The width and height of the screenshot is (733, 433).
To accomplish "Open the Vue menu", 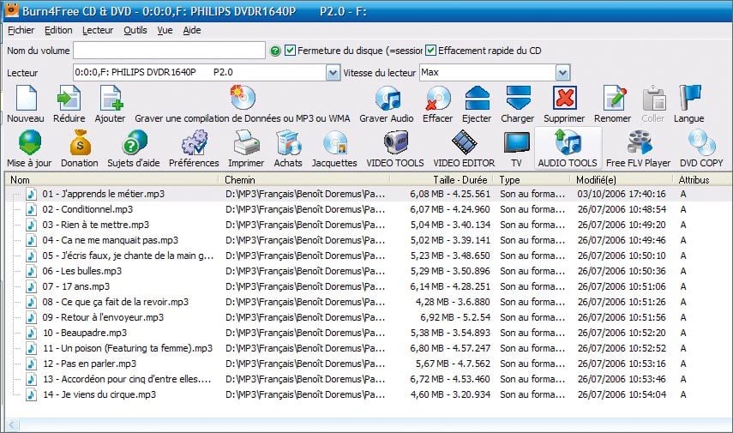I will tap(165, 30).
